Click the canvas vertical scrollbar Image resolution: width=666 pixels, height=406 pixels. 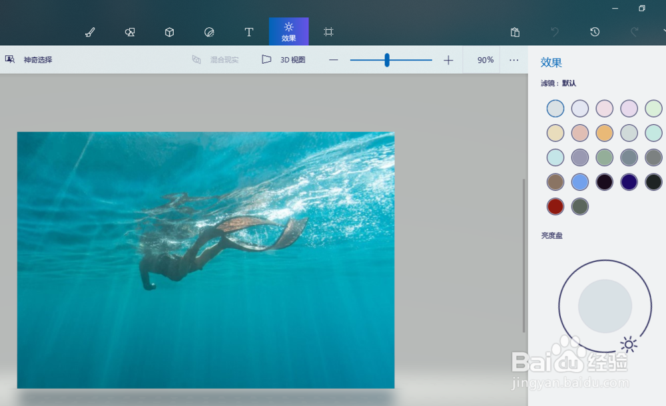(523, 256)
